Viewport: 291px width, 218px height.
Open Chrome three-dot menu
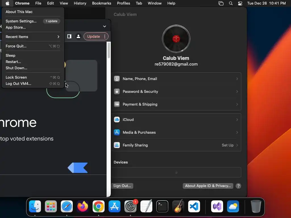tap(105, 36)
